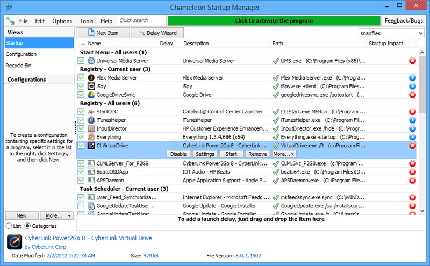430x266 pixels.
Task: Click the blue startup impact icon for iTunesHelper
Action: tap(412, 120)
